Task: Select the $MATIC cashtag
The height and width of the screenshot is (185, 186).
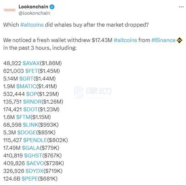Action: pyautogui.click(x=26, y=86)
